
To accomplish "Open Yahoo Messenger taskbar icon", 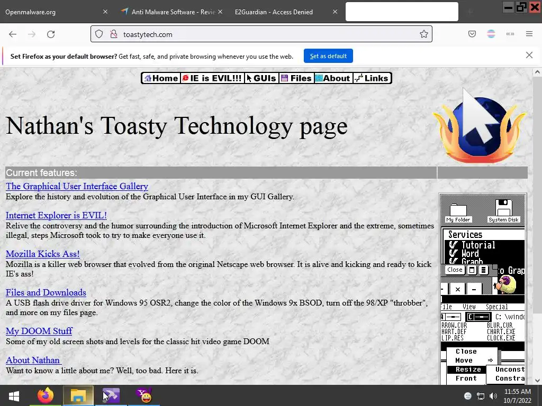I will click(x=144, y=395).
